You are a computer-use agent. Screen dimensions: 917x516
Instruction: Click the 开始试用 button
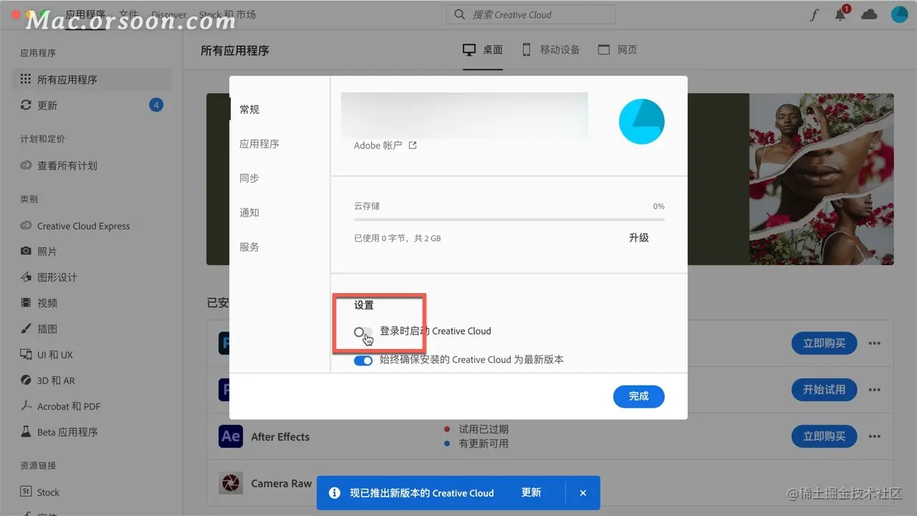click(x=824, y=390)
